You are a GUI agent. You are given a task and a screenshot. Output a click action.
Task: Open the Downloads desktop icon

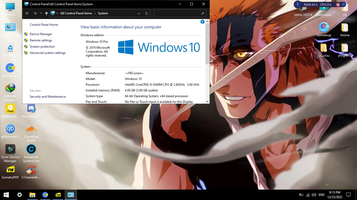(x=324, y=12)
